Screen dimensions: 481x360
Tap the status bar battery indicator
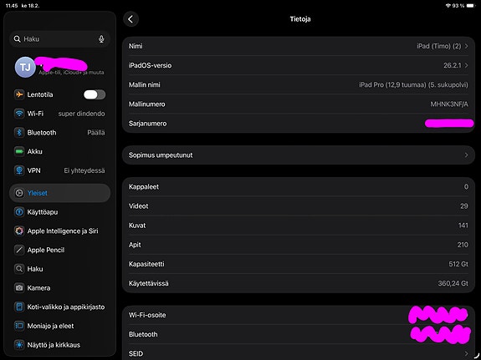[470, 6]
